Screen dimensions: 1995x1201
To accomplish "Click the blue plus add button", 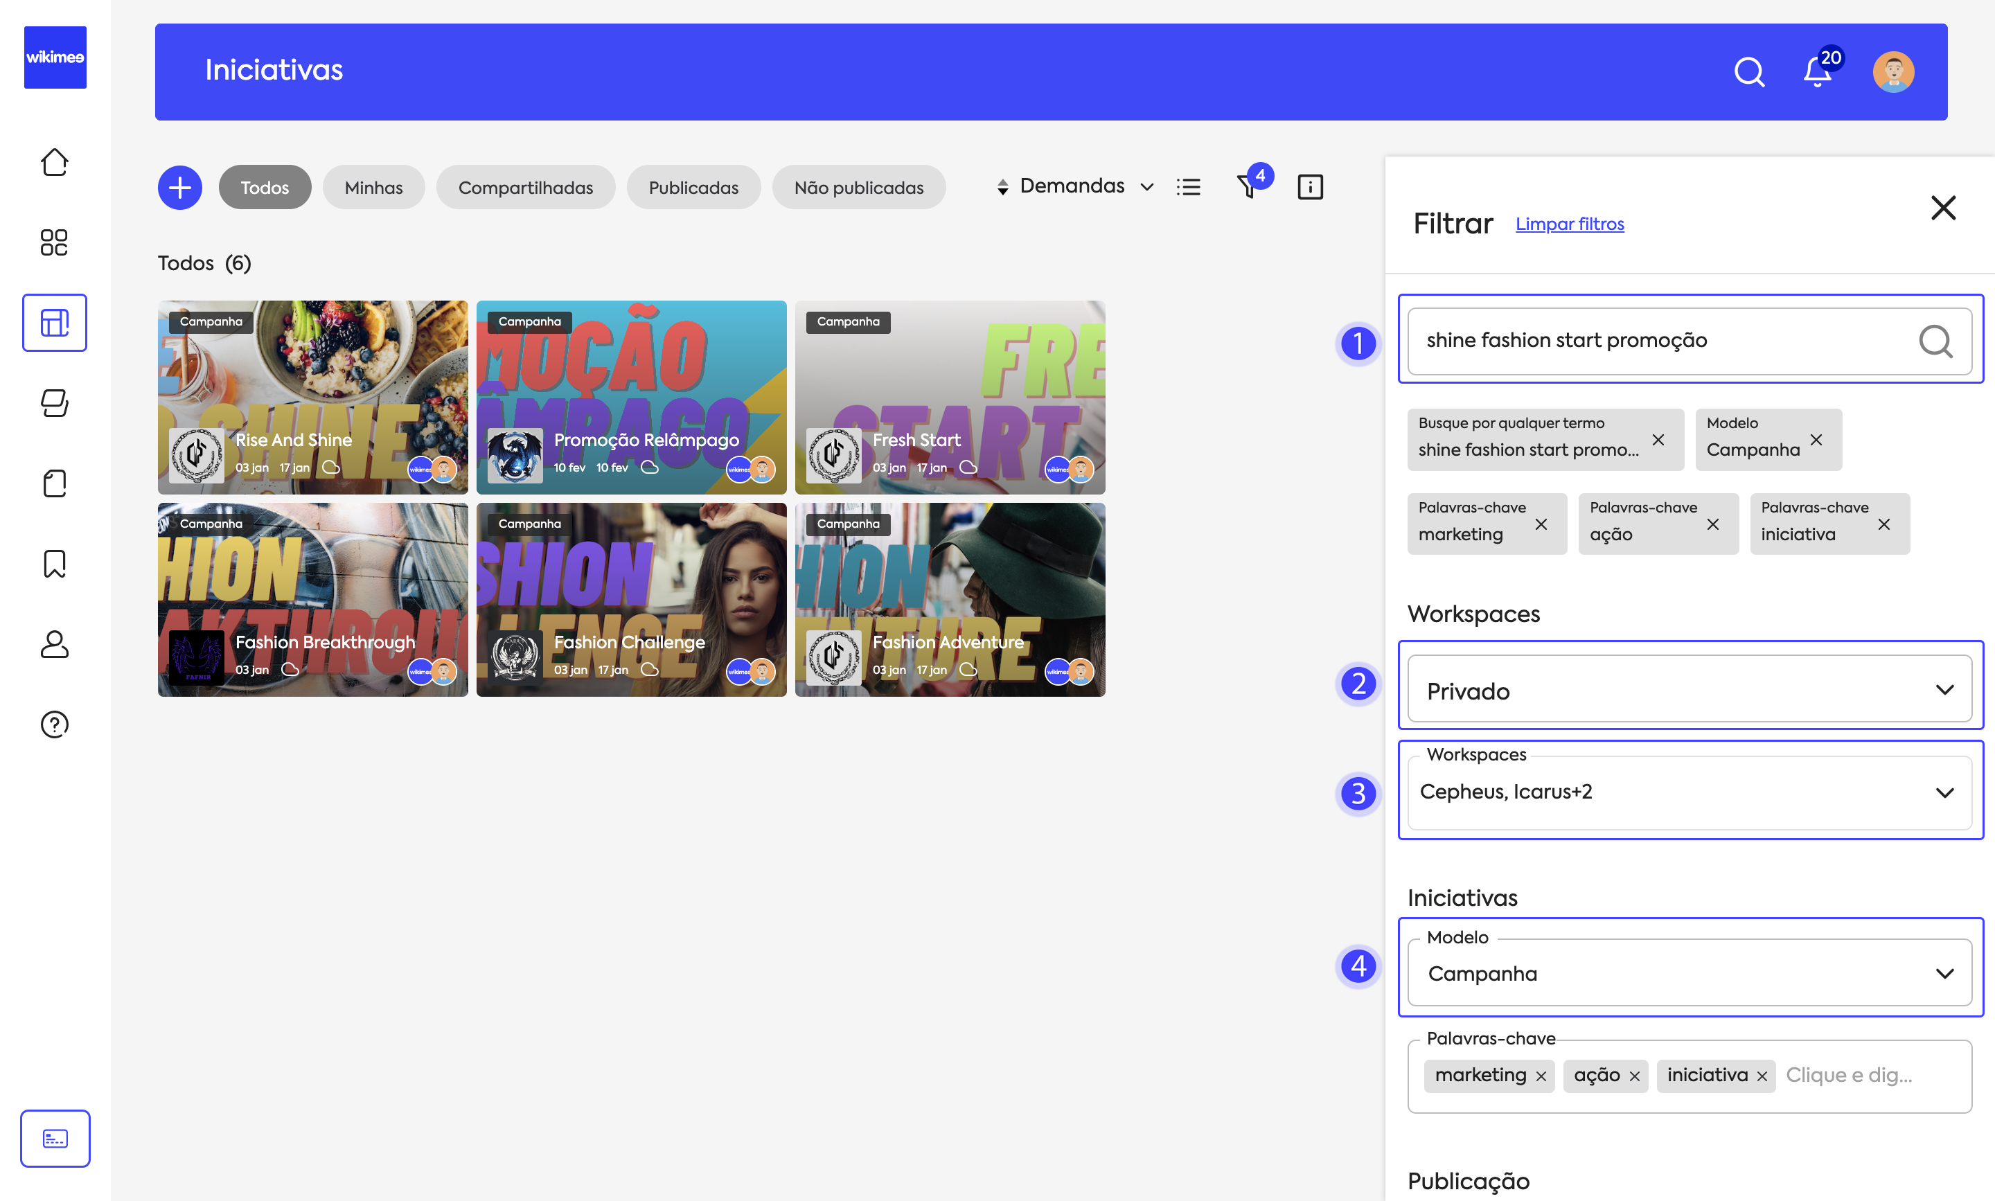I will [179, 188].
